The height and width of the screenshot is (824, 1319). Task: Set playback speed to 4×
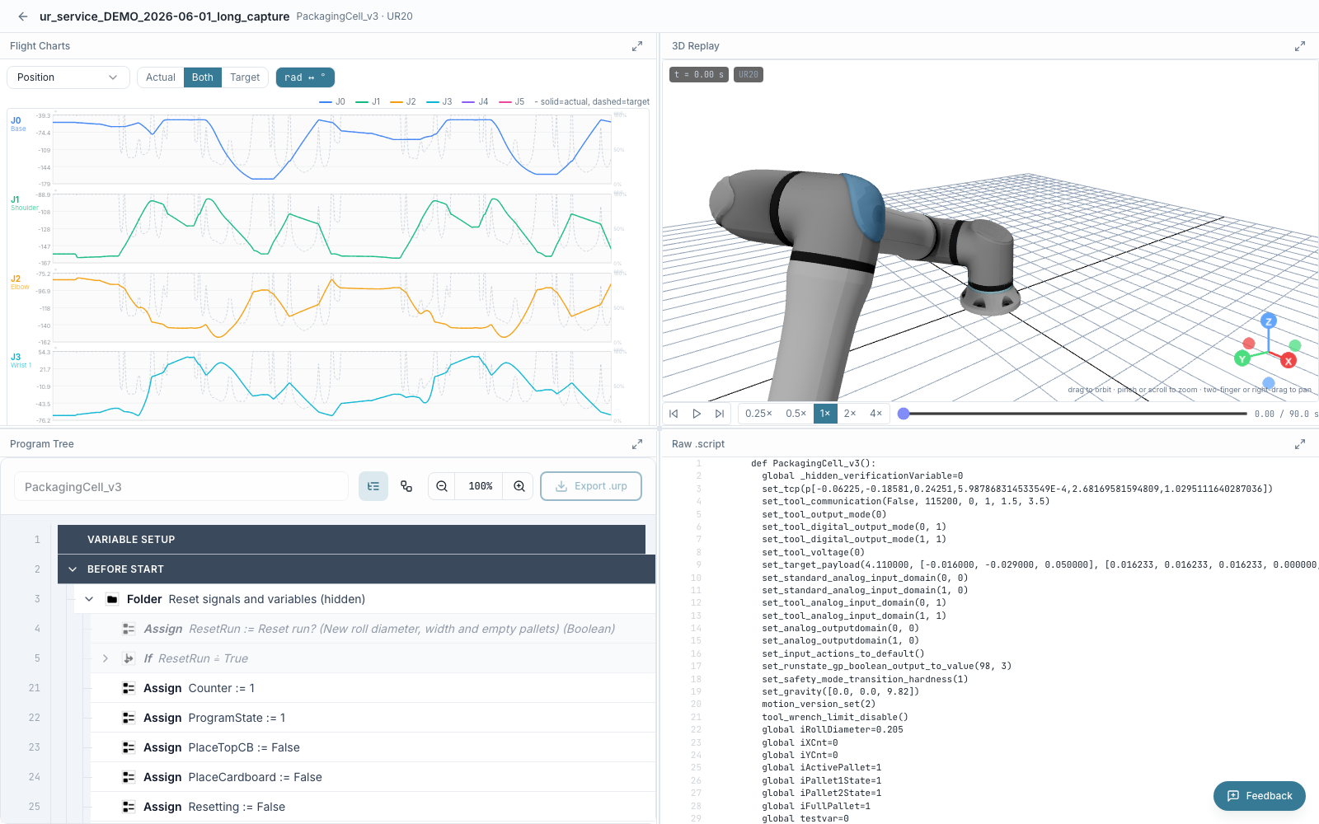click(x=875, y=414)
